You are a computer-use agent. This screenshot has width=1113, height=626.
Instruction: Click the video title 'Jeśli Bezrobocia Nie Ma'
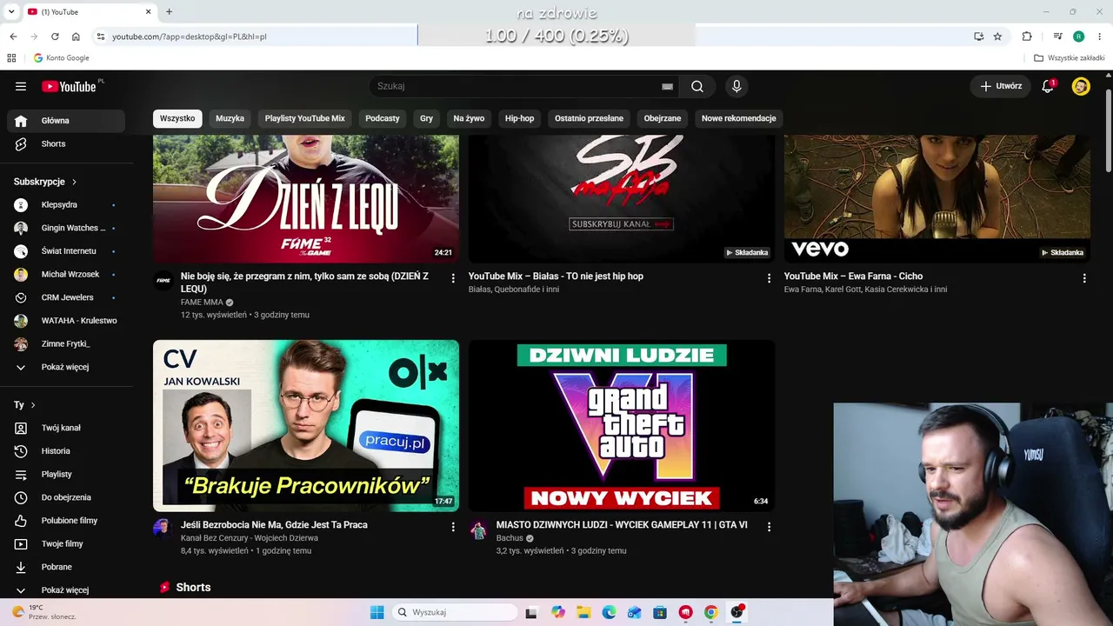coord(274,525)
